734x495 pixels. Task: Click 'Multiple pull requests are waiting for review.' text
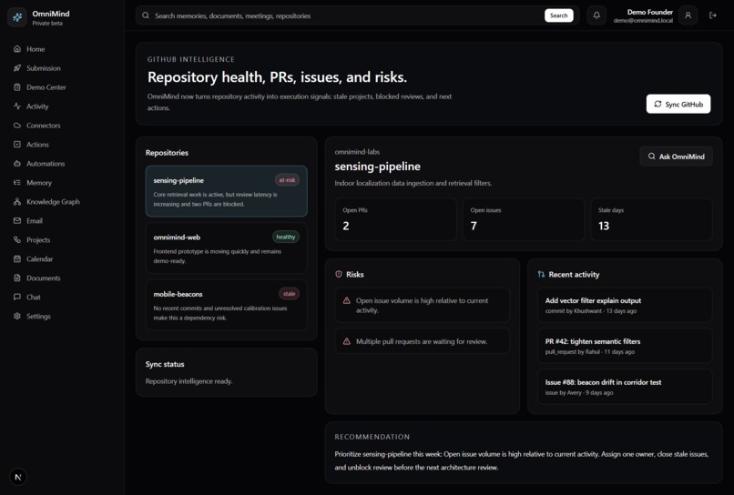pyautogui.click(x=422, y=341)
